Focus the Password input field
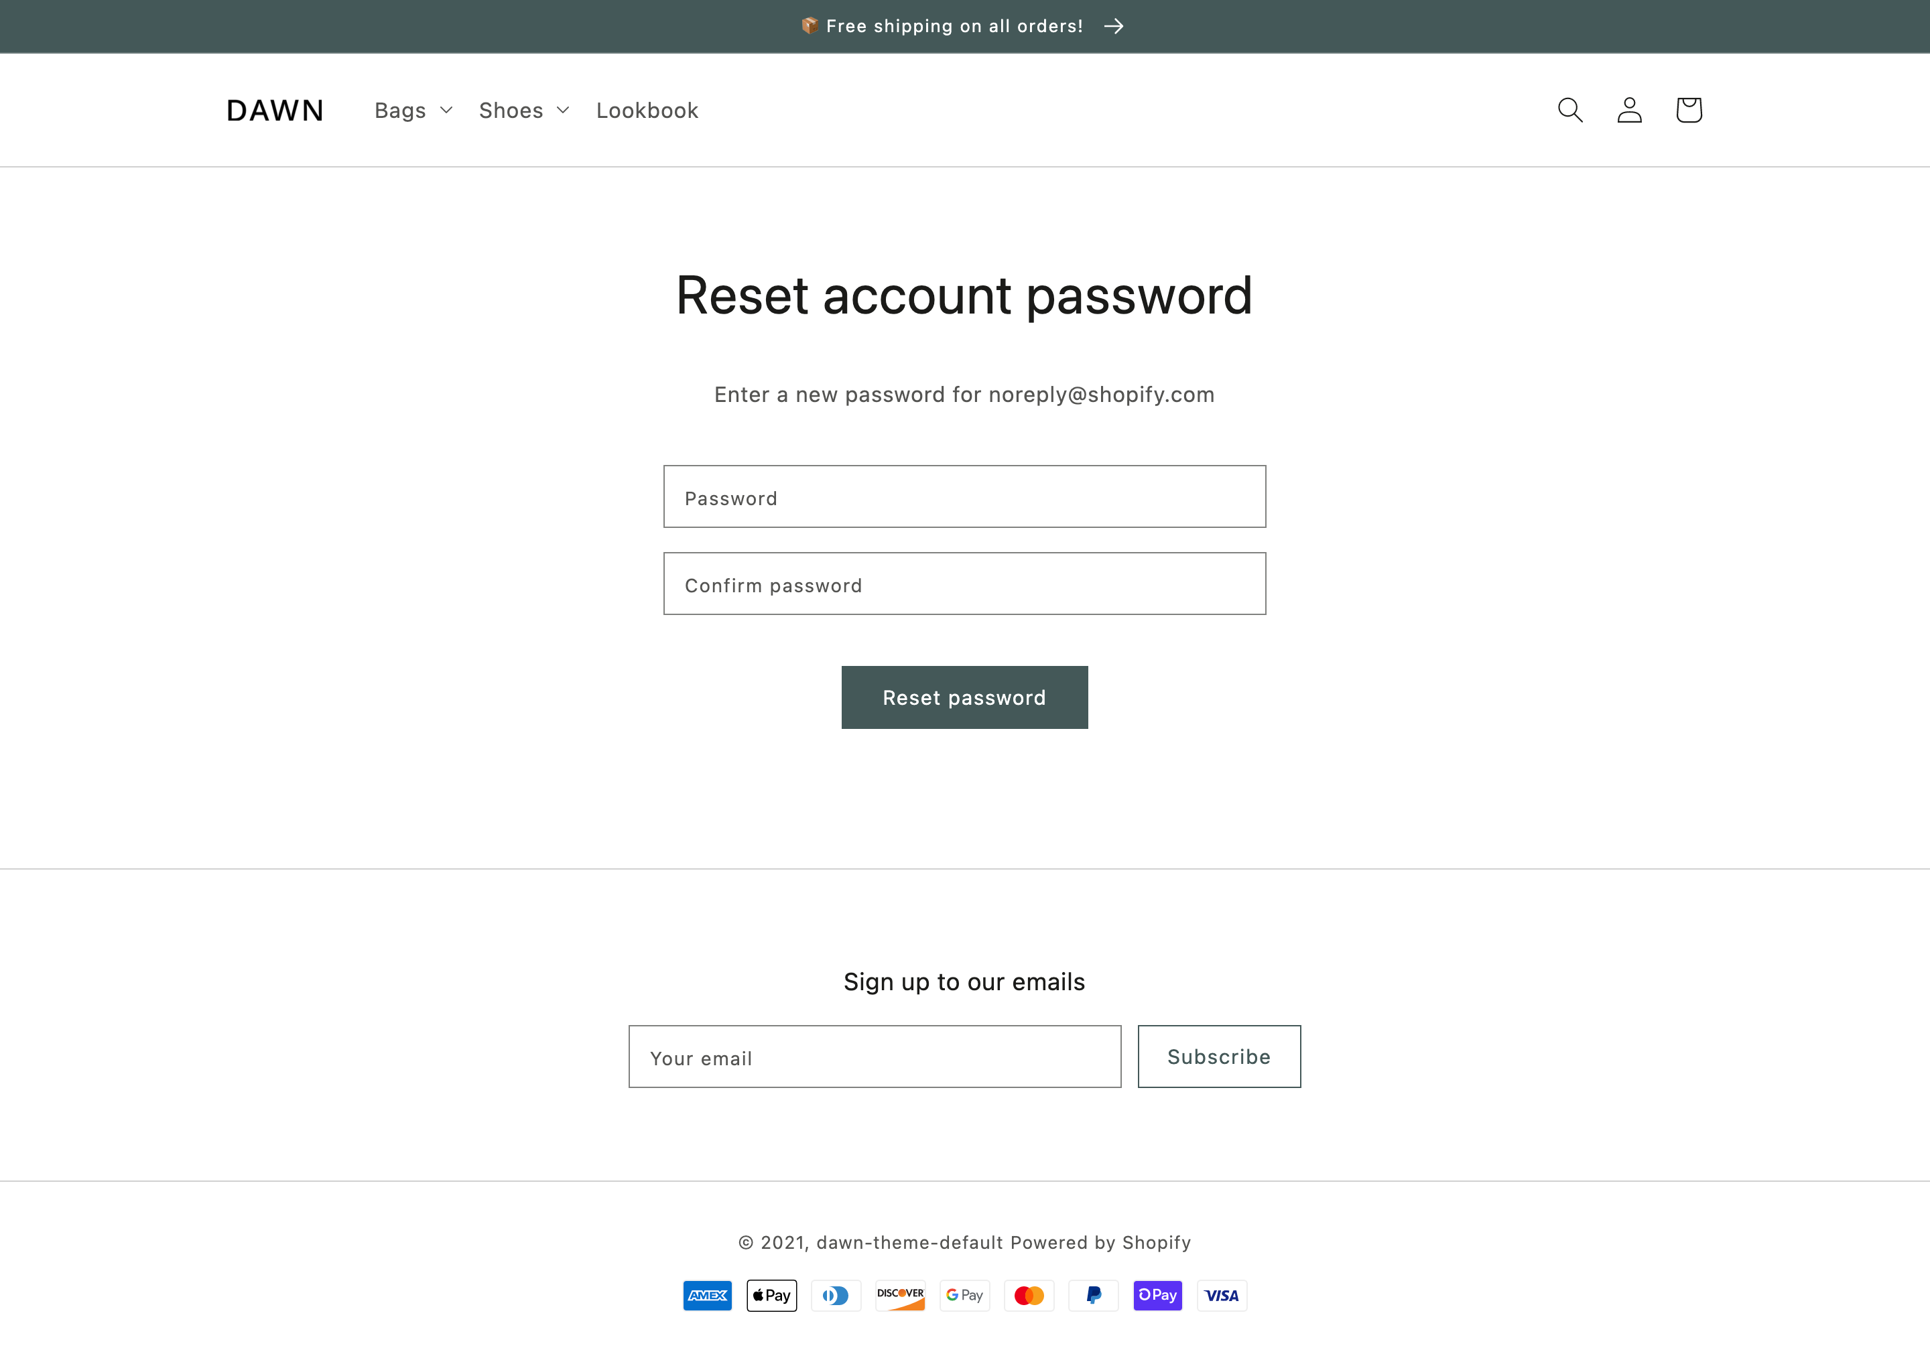 coord(964,496)
